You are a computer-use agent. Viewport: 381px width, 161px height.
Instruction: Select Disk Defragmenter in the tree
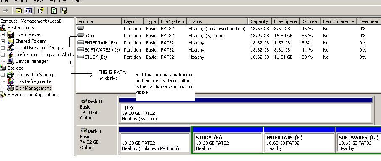pos(34,81)
